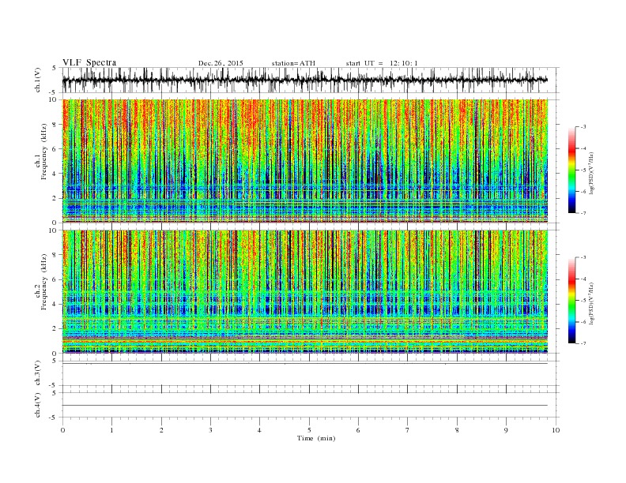Click the "VLF Spectra" plot title
Viewport: 626px width, 483px height.
point(89,62)
